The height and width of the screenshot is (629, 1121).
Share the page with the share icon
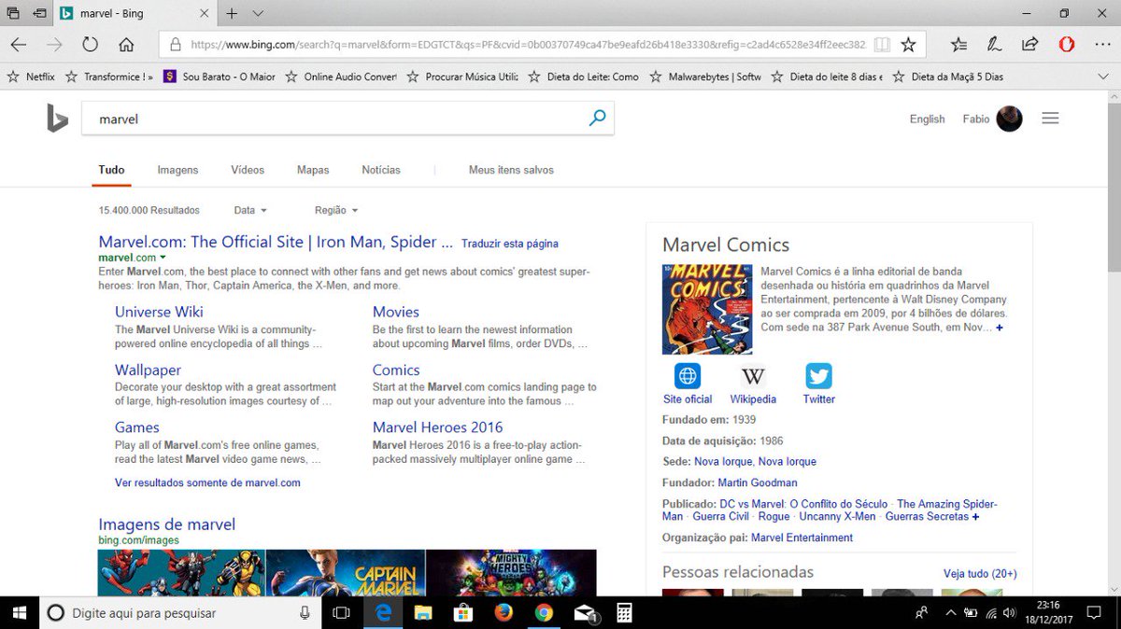[1030, 44]
